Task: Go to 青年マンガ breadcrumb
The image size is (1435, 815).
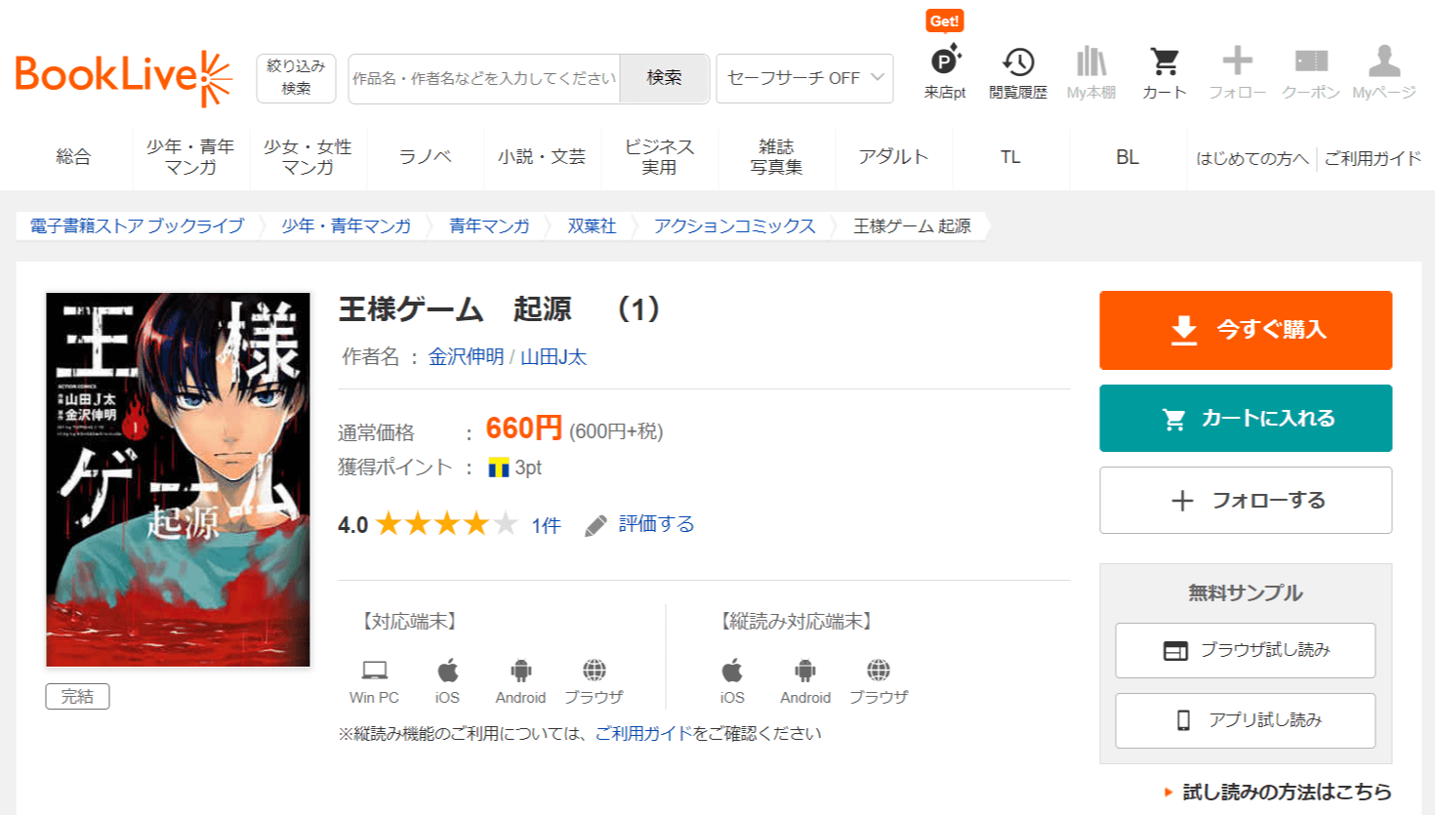Action: click(489, 226)
